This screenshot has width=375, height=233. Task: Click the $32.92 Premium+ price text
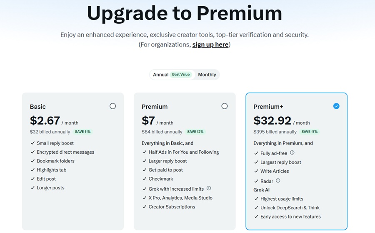click(x=272, y=121)
